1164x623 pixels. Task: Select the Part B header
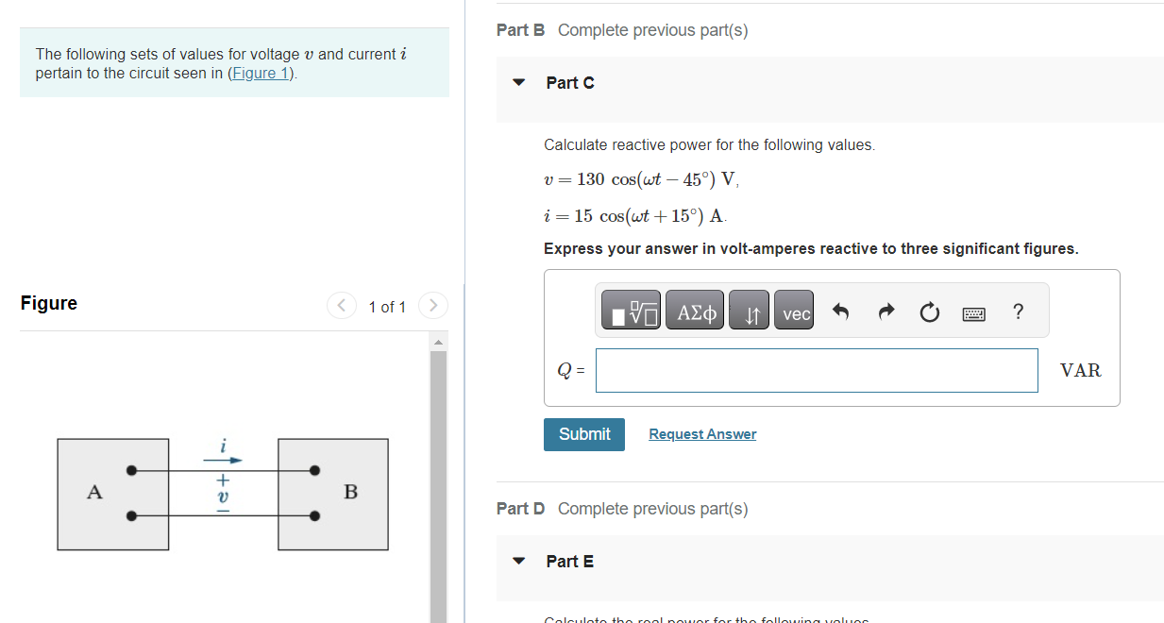520,29
